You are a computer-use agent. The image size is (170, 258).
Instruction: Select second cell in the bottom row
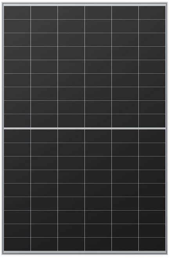point(44,244)
